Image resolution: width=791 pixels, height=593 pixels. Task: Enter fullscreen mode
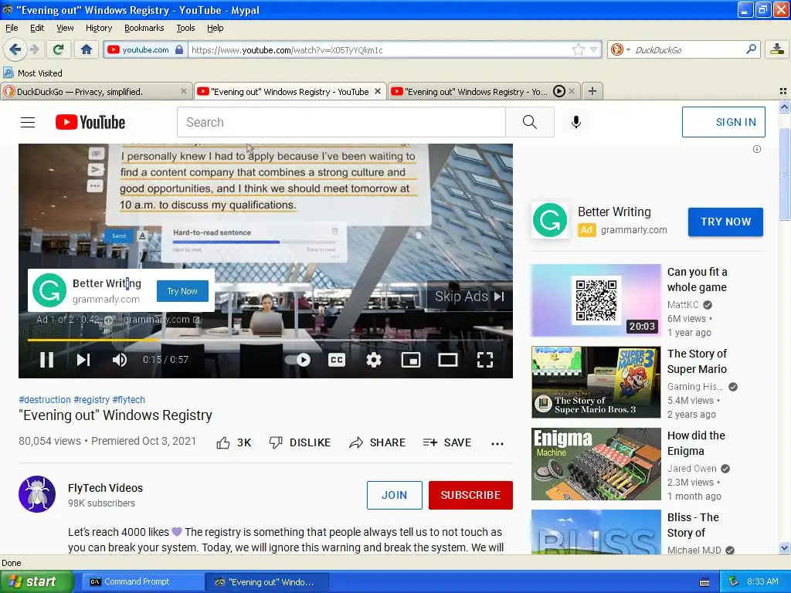point(485,360)
